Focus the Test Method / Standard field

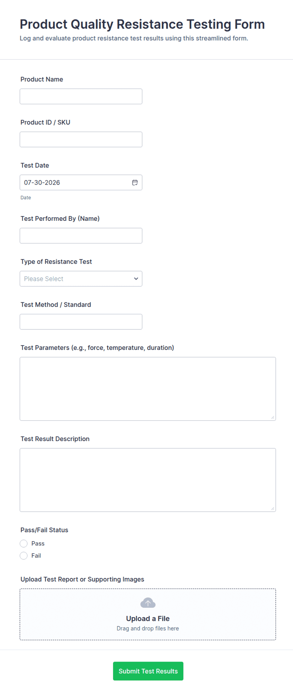click(81, 321)
